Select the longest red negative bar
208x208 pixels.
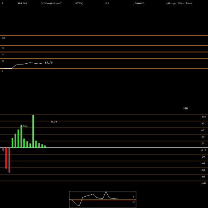(9, 160)
